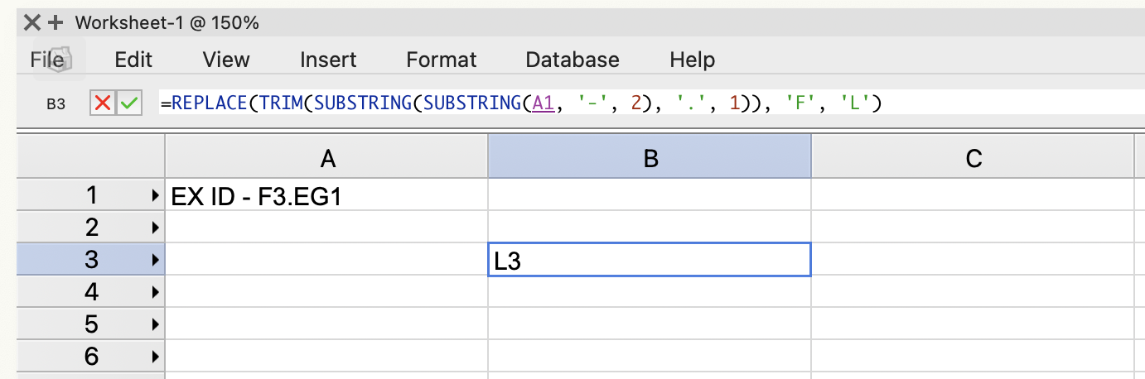Click the red X cancel formula icon
The image size is (1145, 379).
[103, 104]
